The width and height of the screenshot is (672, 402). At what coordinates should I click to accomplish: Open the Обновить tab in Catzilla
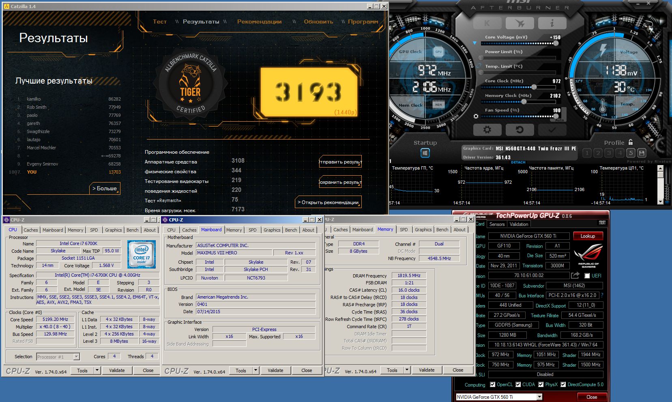click(318, 21)
